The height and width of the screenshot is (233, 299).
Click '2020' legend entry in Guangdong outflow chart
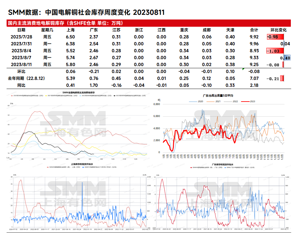point(196,101)
